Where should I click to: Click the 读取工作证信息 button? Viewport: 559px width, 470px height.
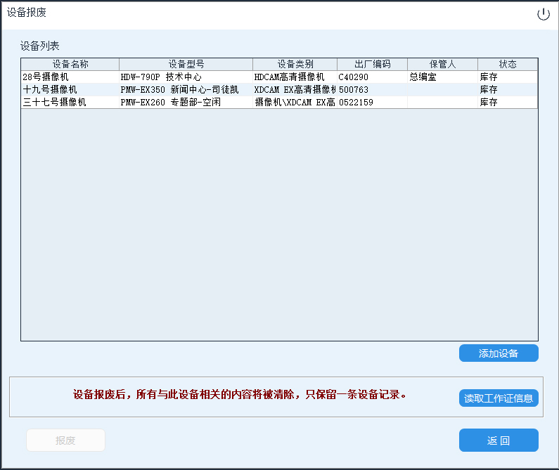tap(499, 398)
